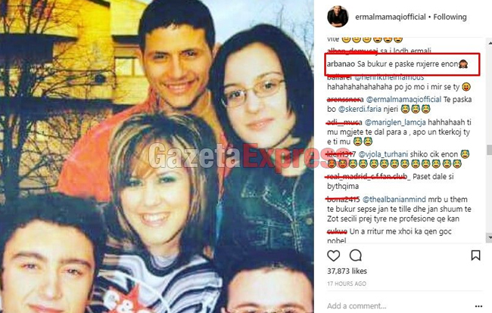Click the @ermalmamaqiofficial mention in the comments
Image resolution: width=492 pixels, height=313 pixels.
(x=403, y=100)
